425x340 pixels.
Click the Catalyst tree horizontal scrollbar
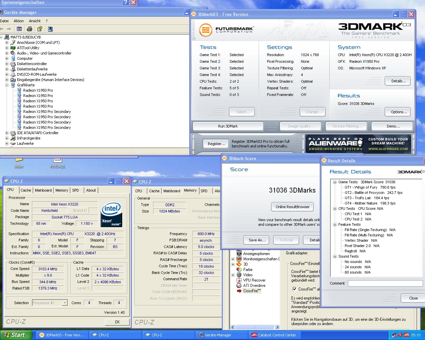[x=255, y=327]
